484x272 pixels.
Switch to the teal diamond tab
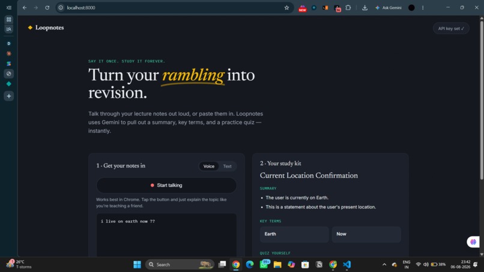pos(8,84)
